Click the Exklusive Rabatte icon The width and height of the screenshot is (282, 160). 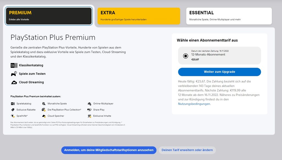(x=13, y=110)
